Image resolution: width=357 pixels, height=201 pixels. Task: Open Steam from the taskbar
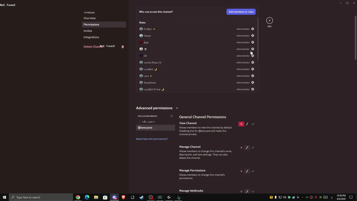point(142,197)
